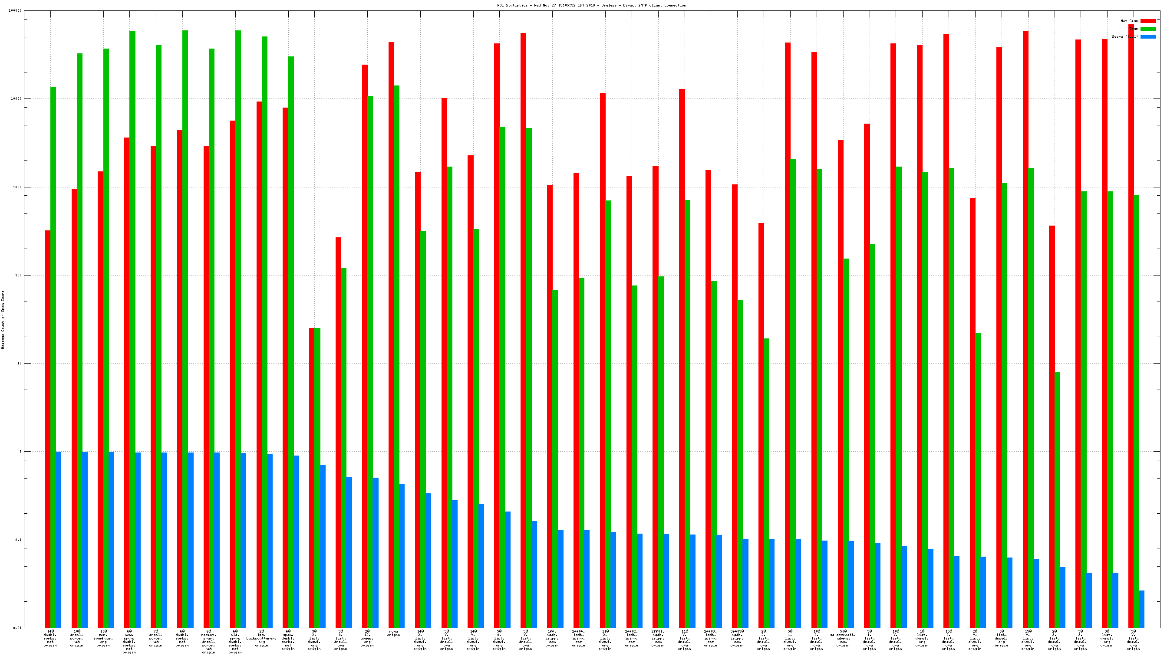Click the blue score bar above zen.spamhaus.org
Image resolution: width=1167 pixels, height=656 pixels.
(x=112, y=539)
